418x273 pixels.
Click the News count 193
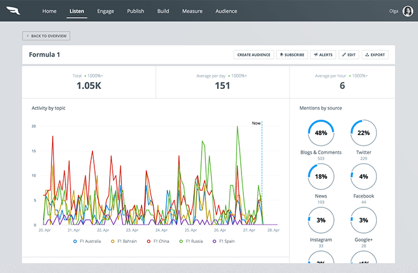click(321, 202)
